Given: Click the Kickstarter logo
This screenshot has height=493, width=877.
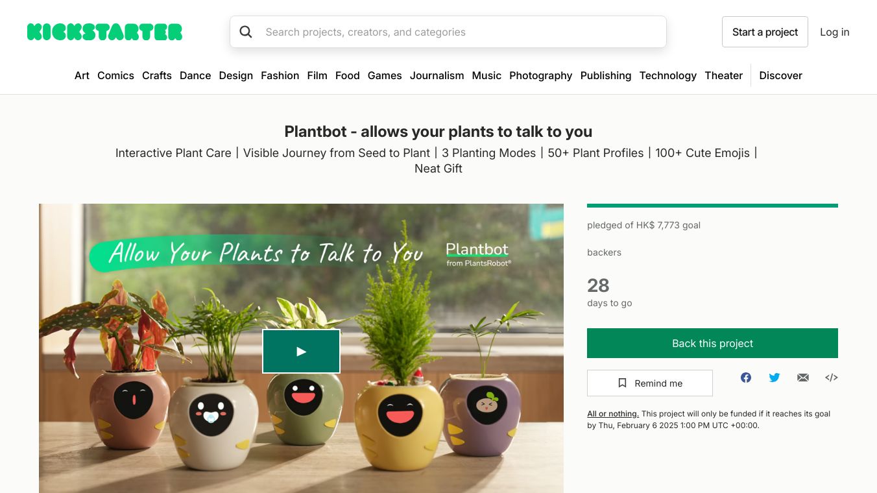Looking at the screenshot, I should click(x=105, y=32).
